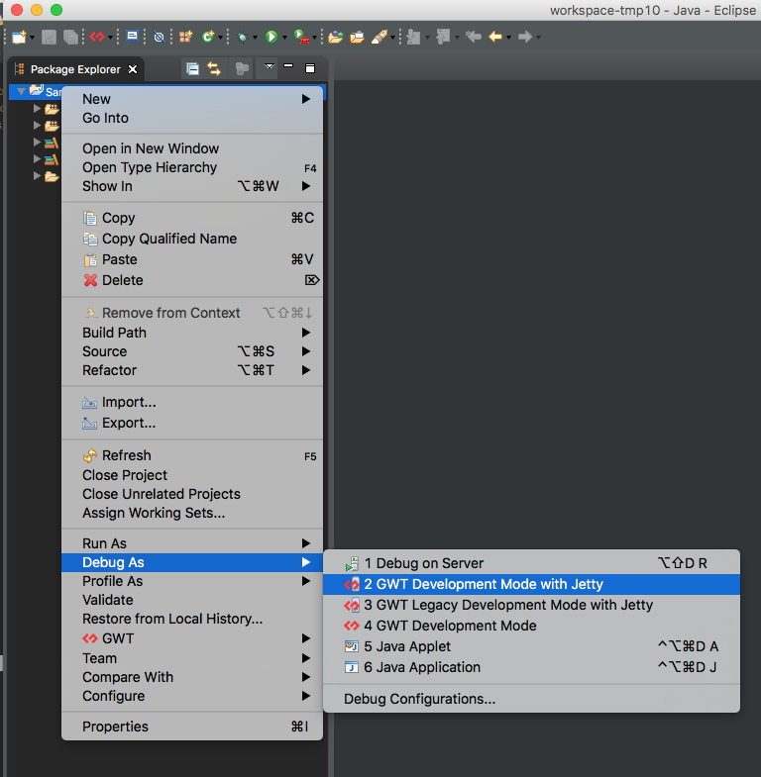Open the Refactor submenu

(192, 370)
